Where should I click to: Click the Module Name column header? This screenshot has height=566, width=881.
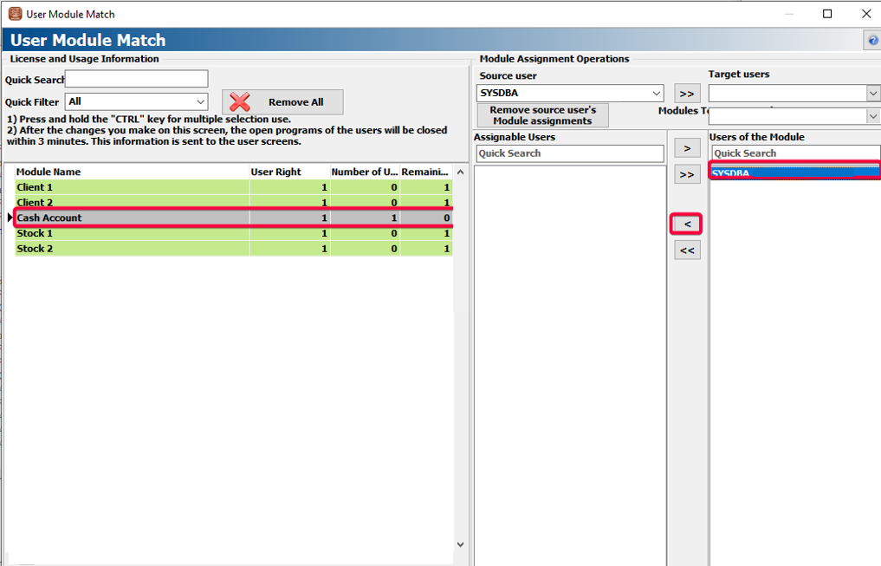tap(130, 172)
